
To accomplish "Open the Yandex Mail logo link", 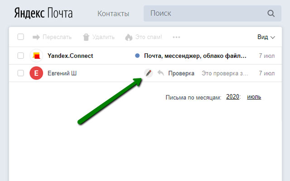I will click(43, 13).
